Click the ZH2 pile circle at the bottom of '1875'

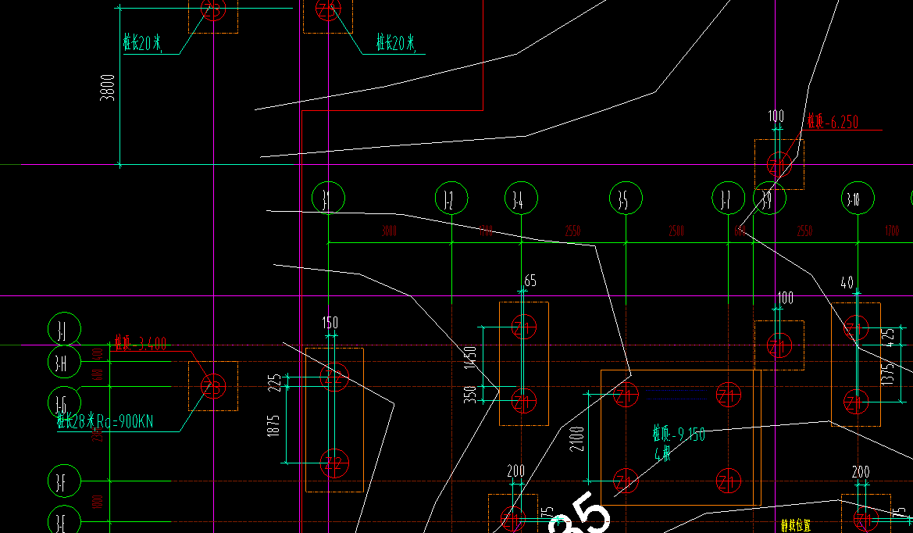[x=334, y=463]
